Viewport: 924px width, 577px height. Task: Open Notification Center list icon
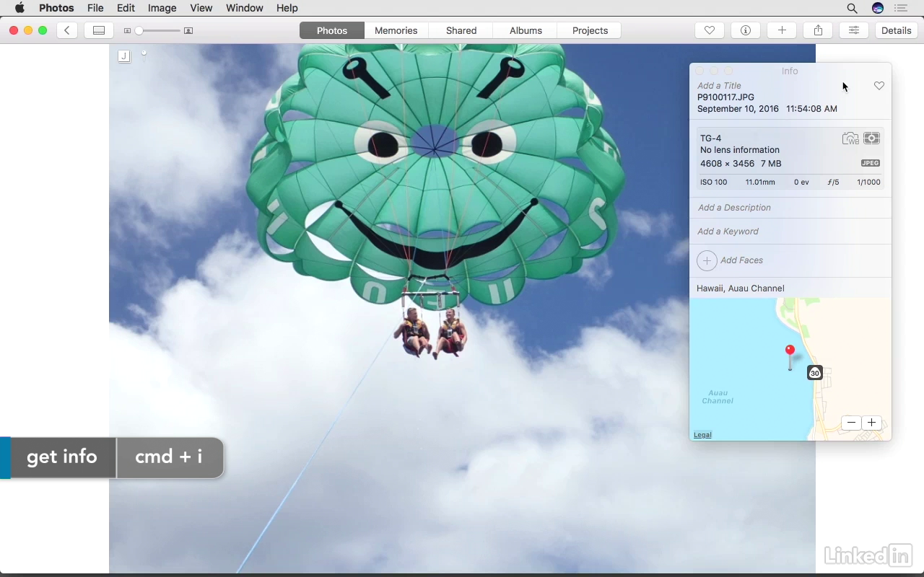pyautogui.click(x=901, y=8)
